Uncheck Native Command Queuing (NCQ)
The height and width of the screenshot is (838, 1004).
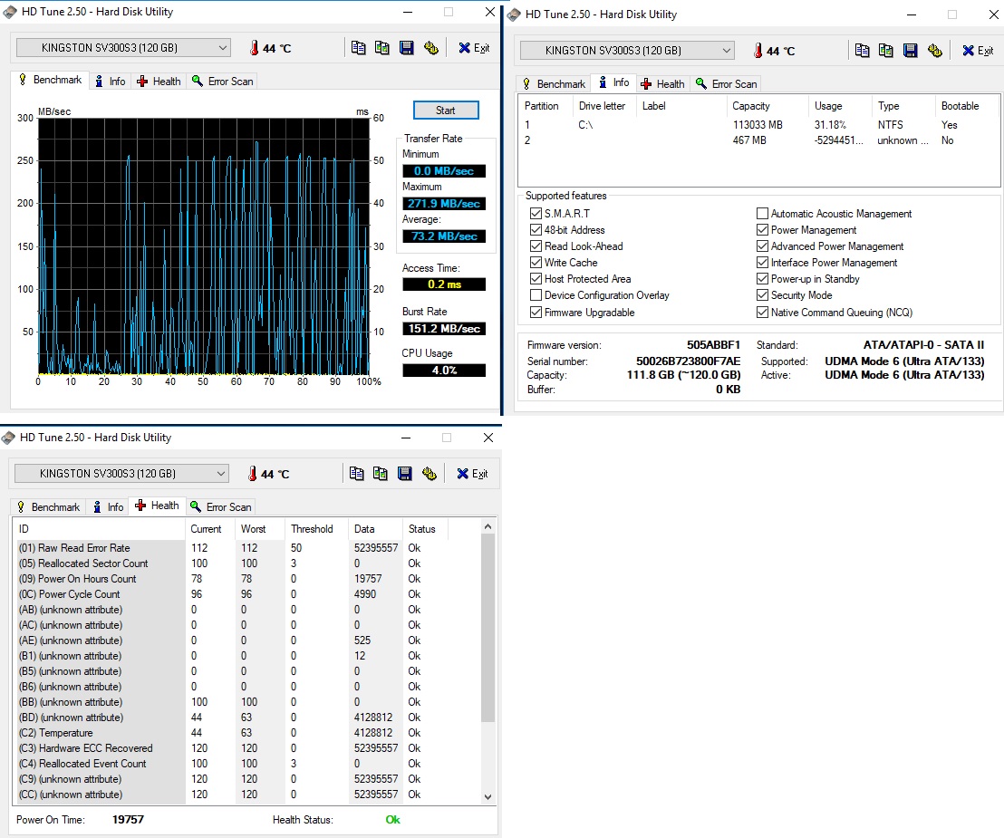(763, 313)
